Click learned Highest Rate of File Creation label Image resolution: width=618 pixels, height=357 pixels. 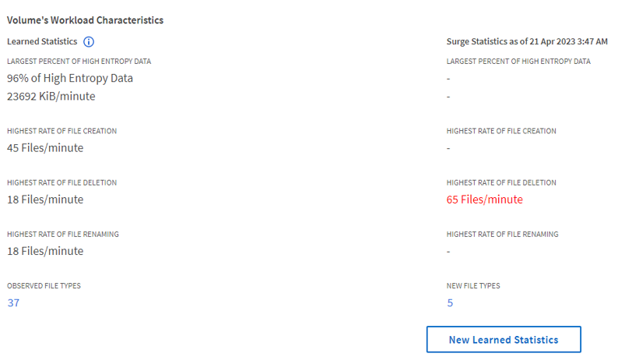(x=62, y=131)
